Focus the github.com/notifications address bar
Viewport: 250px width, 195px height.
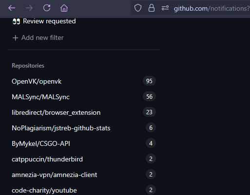(x=212, y=8)
